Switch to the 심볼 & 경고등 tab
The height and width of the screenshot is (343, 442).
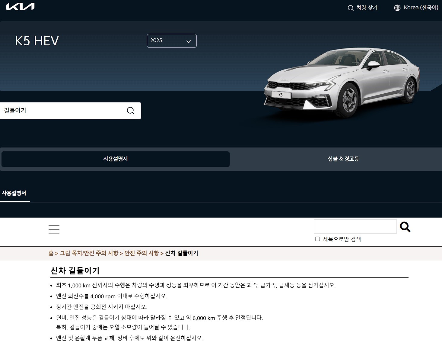click(343, 159)
